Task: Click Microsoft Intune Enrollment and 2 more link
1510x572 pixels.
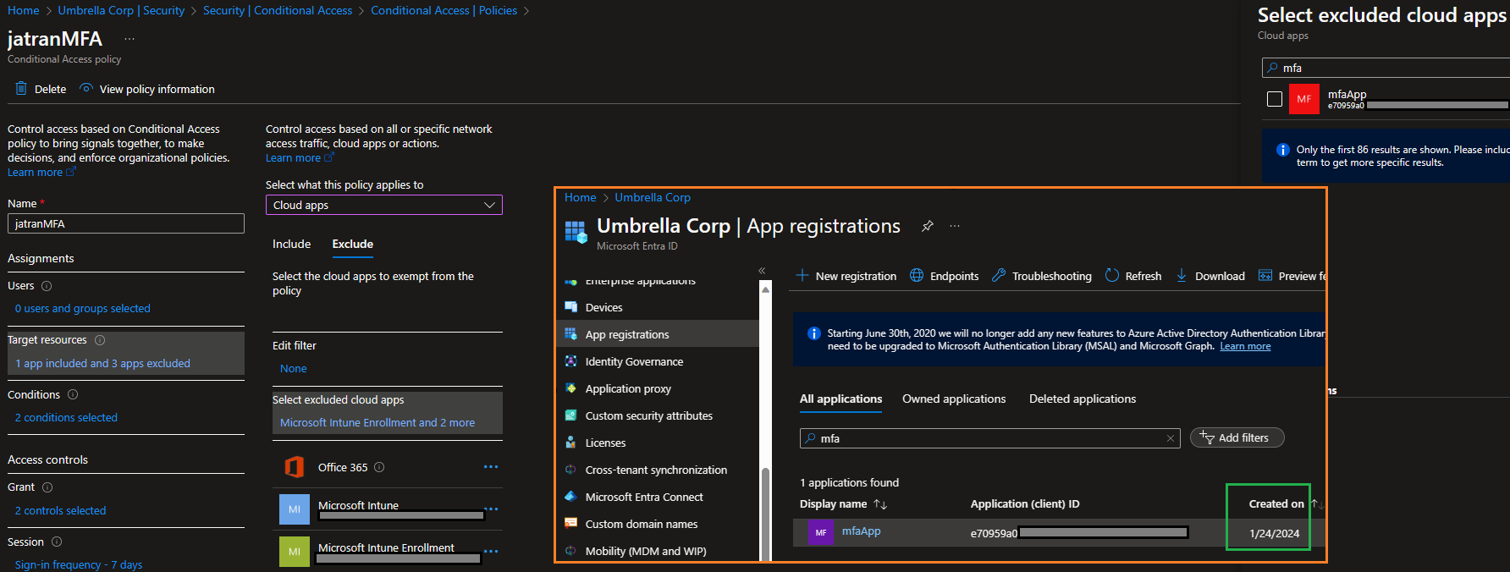Action: (377, 423)
